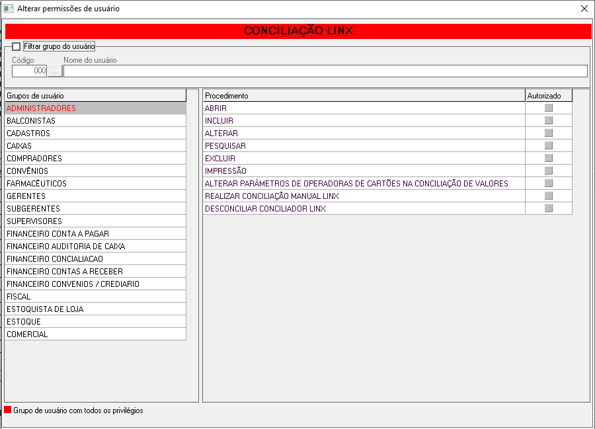595x429 pixels.
Task: Click the ALTERAR procedure row
Action: coord(364,133)
